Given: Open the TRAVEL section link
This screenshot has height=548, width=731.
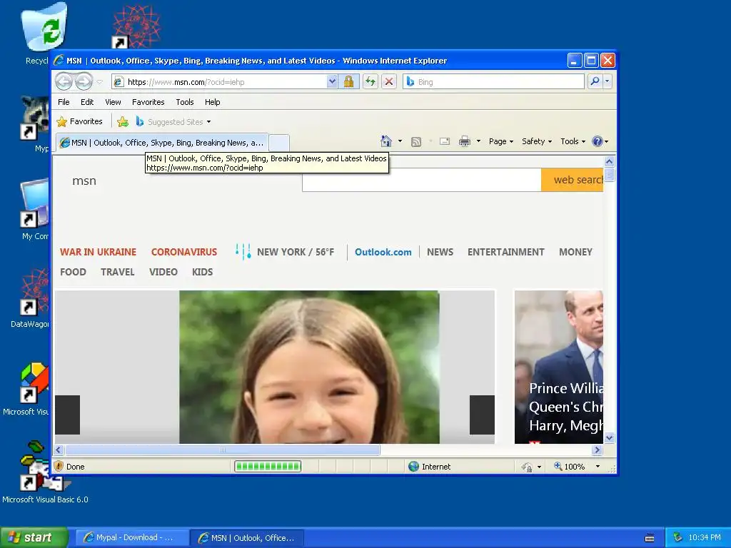Looking at the screenshot, I should coord(118,272).
